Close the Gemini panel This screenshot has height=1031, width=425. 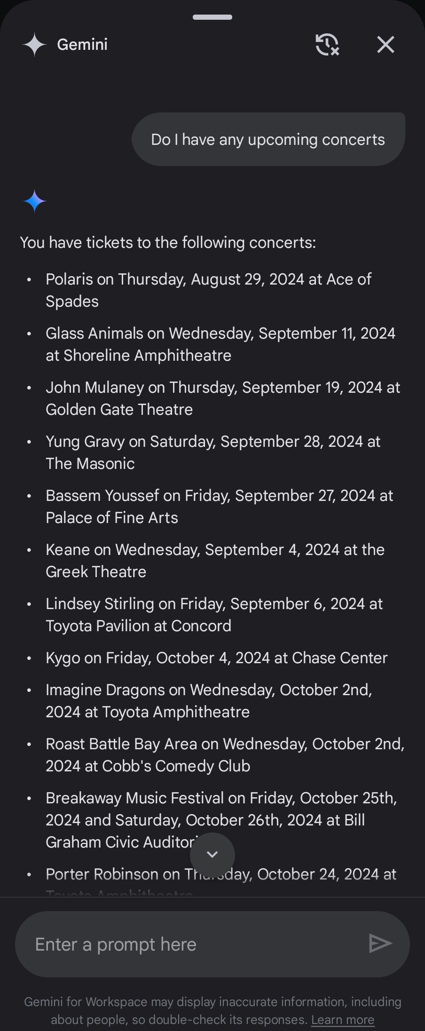click(386, 45)
